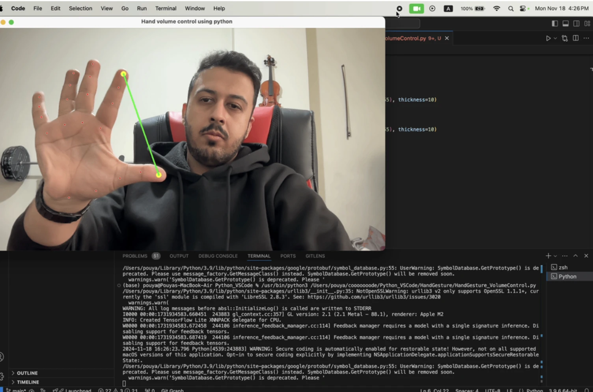Viewport: 593px width, 392px height.
Task: Split the editor to the right
Action: [576, 38]
